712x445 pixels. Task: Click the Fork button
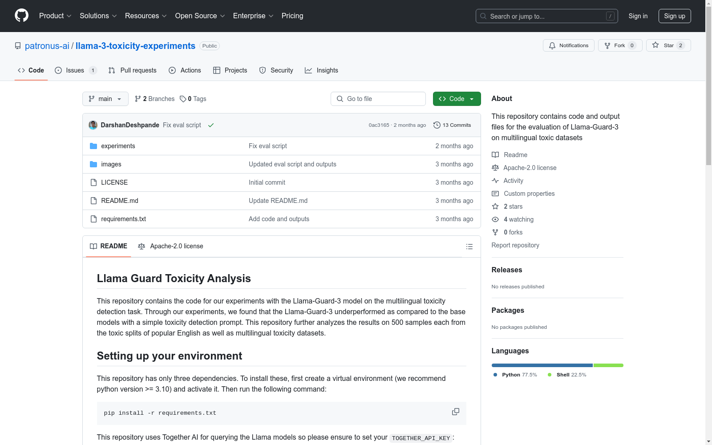pyautogui.click(x=620, y=45)
